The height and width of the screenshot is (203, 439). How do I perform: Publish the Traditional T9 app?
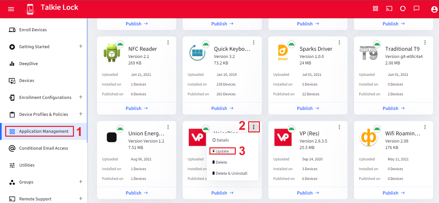click(394, 108)
